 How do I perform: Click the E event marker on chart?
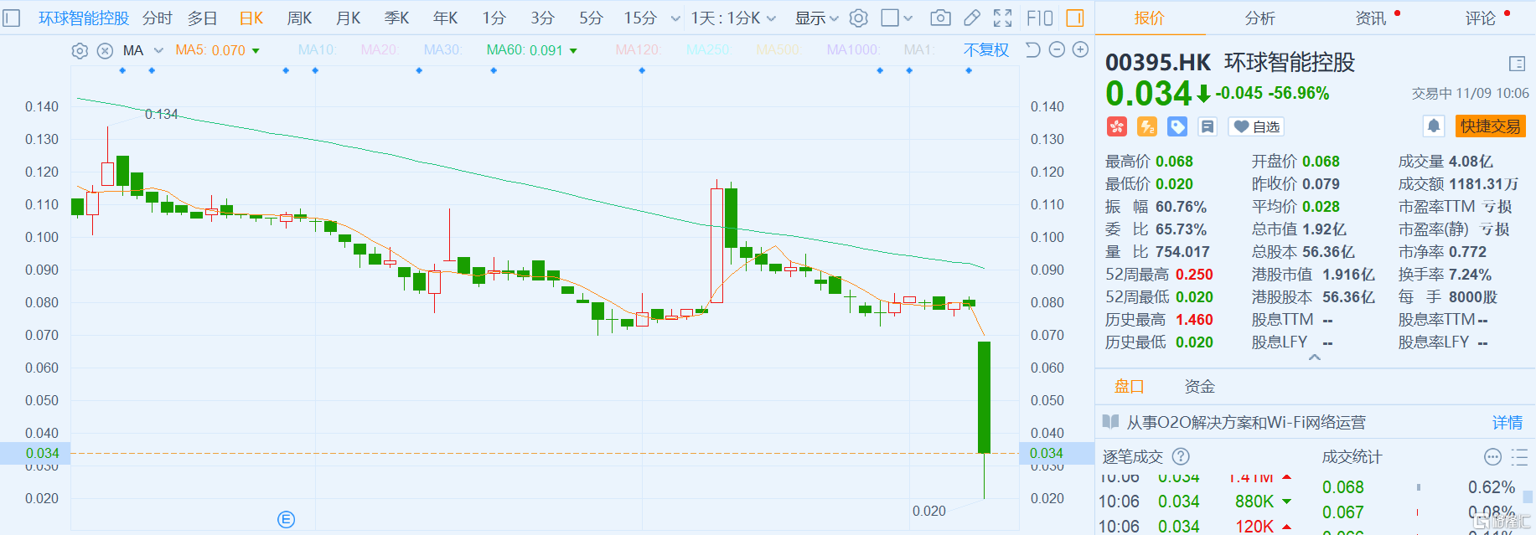pyautogui.click(x=286, y=520)
